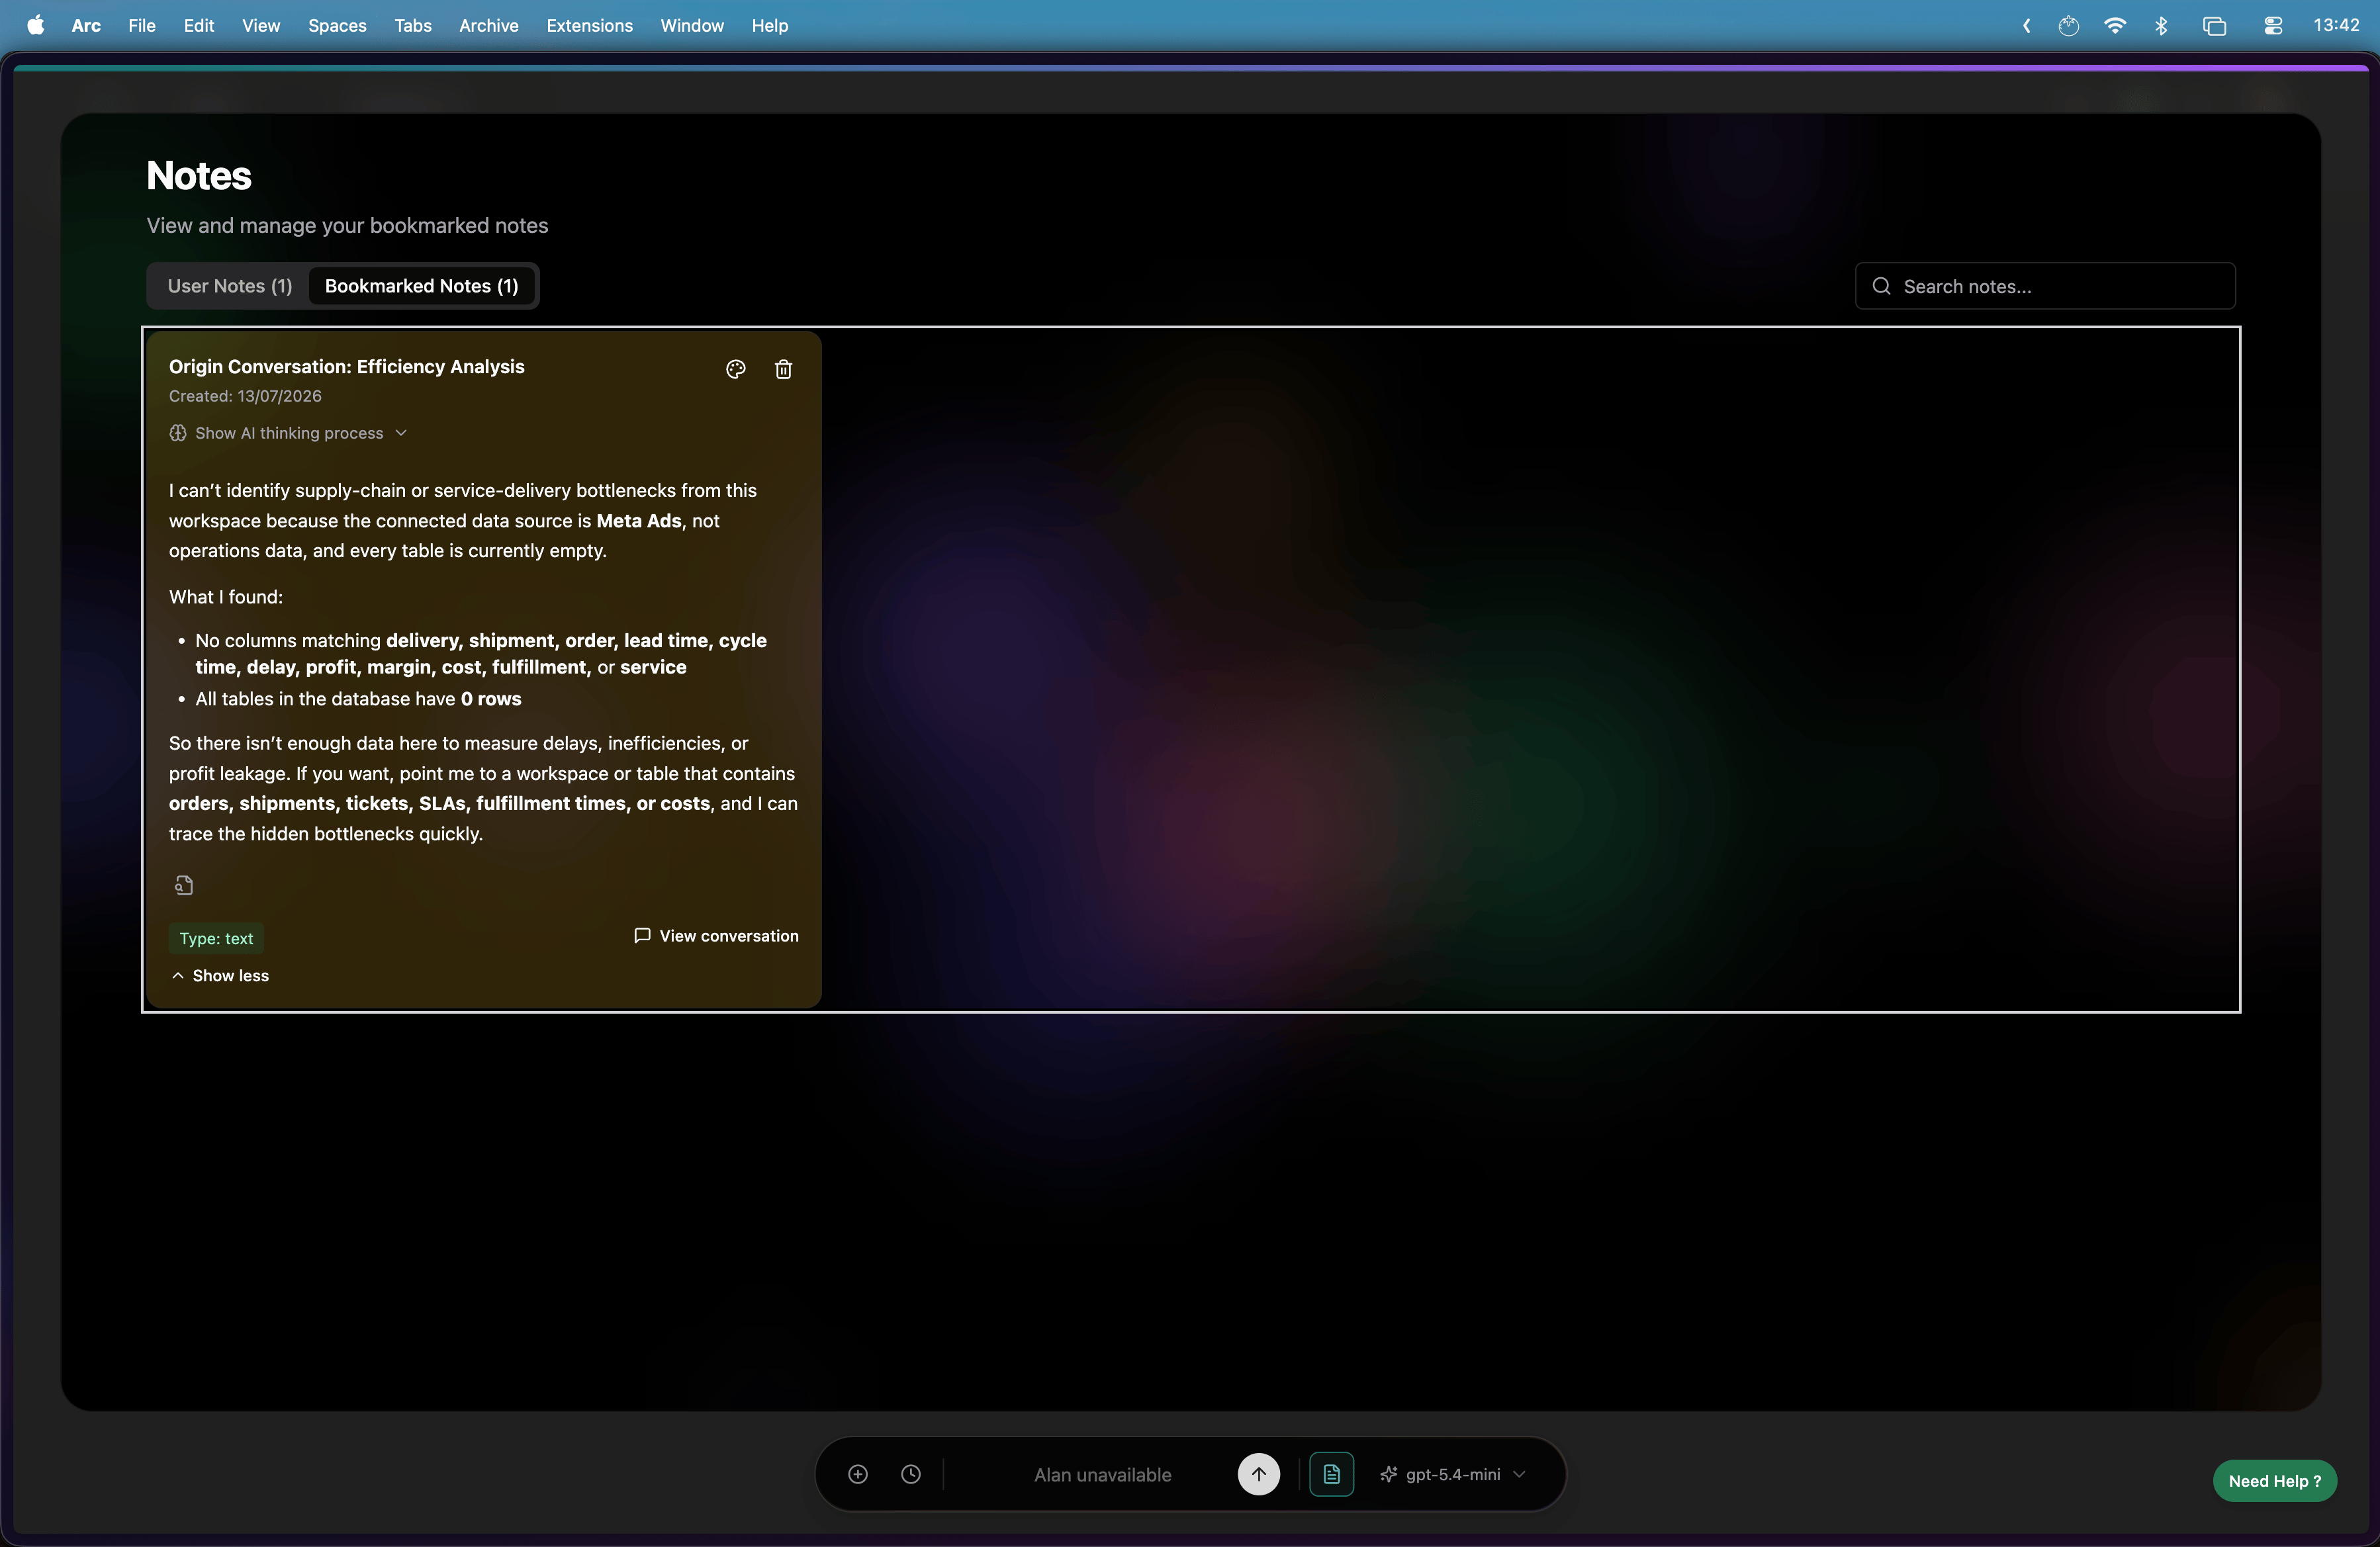Click the magnifier icon in search notes
This screenshot has width=2380, height=1547.
[x=1881, y=286]
